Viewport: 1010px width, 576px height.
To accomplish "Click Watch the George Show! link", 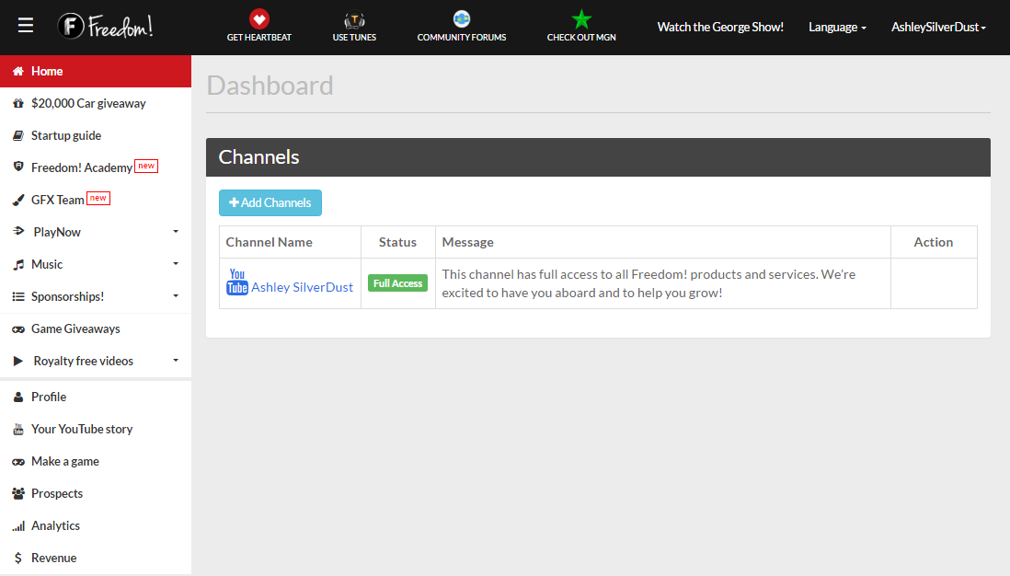I will (720, 28).
